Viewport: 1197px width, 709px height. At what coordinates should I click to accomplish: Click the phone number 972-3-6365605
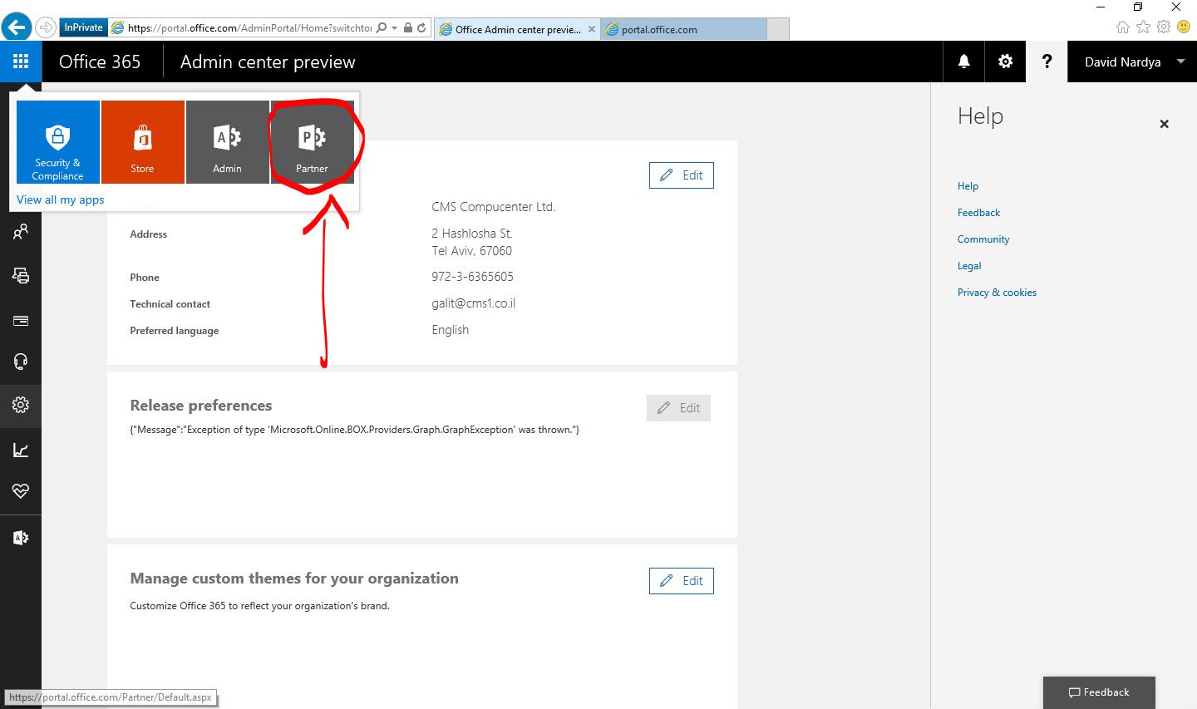point(473,277)
